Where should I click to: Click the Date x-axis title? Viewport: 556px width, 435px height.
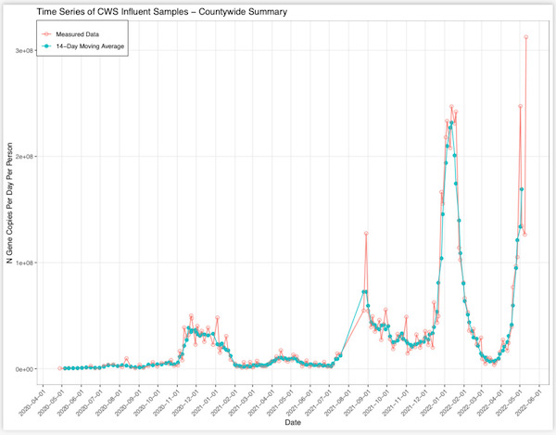tap(293, 422)
